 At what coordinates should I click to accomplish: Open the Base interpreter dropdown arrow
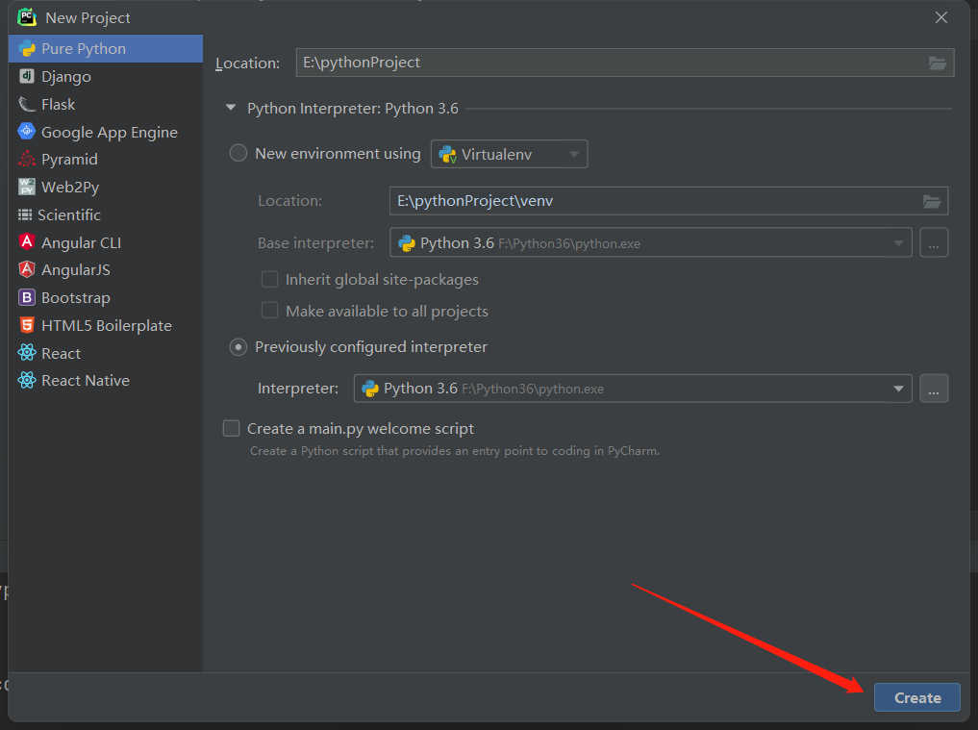click(x=899, y=243)
